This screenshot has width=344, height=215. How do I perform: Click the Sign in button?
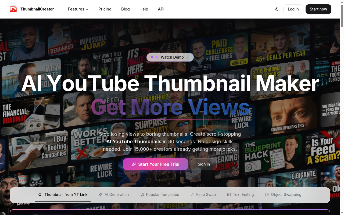point(204,164)
